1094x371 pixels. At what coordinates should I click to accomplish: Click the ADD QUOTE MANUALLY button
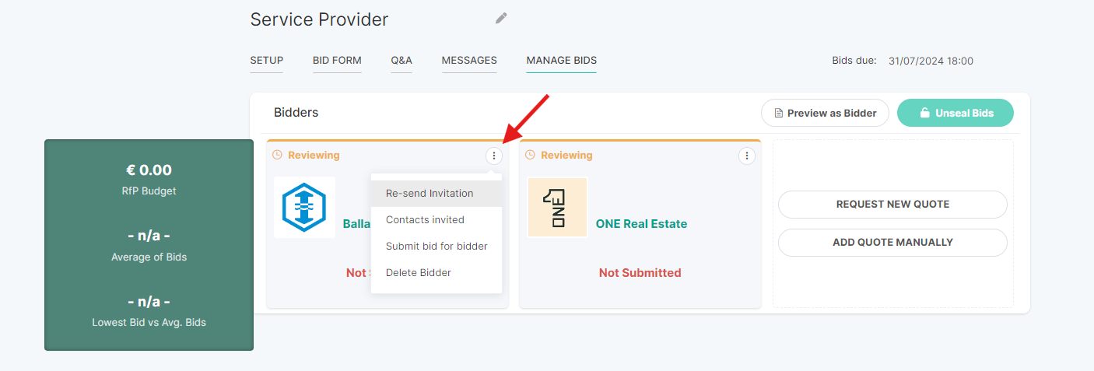892,243
